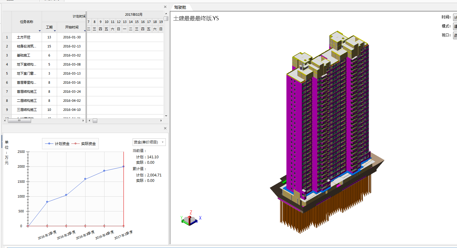Click the red Z axis label on the gizmo
The image size is (457, 248).
(191, 212)
